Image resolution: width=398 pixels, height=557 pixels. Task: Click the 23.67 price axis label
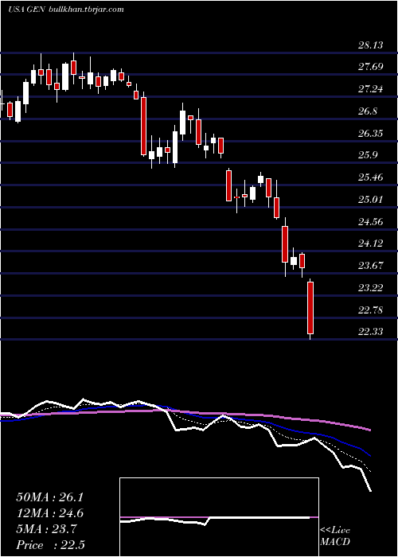[x=371, y=265]
